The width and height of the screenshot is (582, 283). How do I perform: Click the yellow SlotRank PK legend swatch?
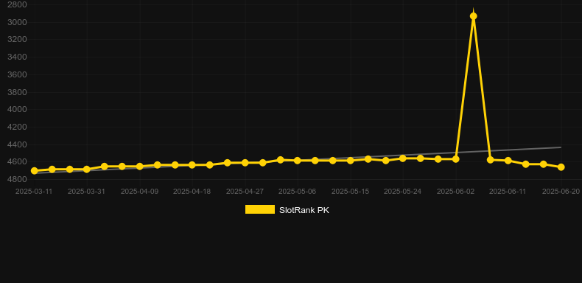[260, 209]
